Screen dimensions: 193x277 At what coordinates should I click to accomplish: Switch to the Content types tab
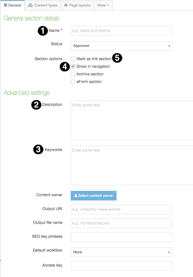[x=43, y=5]
